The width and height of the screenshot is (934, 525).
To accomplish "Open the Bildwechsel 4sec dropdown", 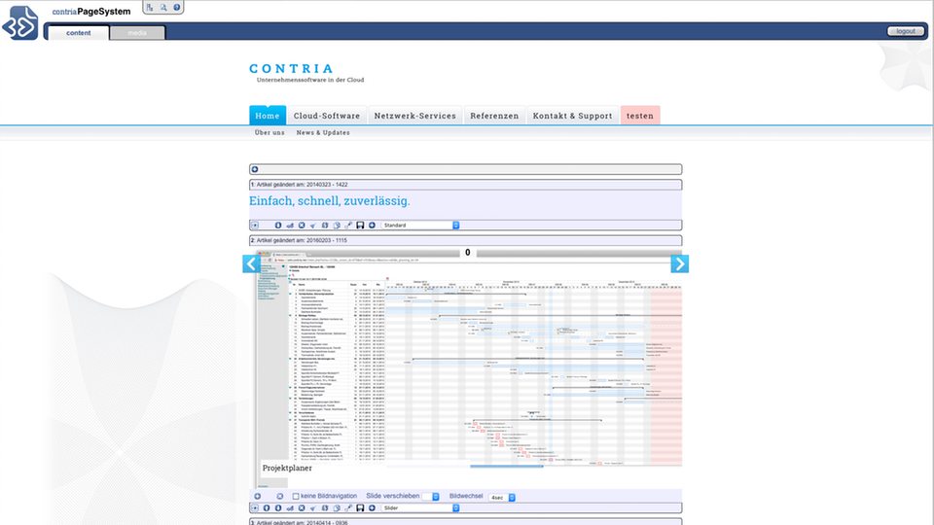I will (502, 498).
